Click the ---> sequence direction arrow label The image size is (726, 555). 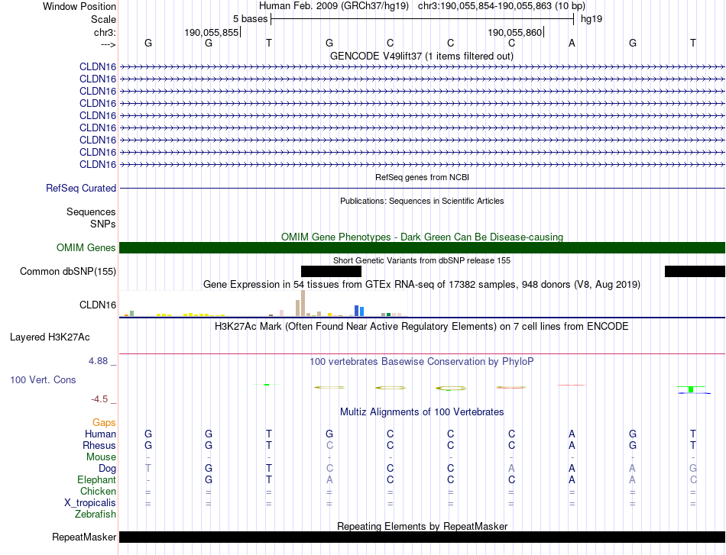click(109, 44)
